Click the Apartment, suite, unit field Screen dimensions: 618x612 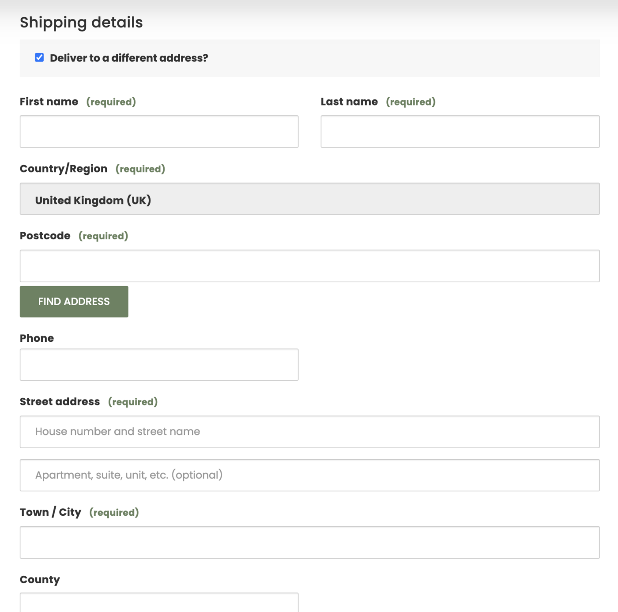[x=309, y=475]
